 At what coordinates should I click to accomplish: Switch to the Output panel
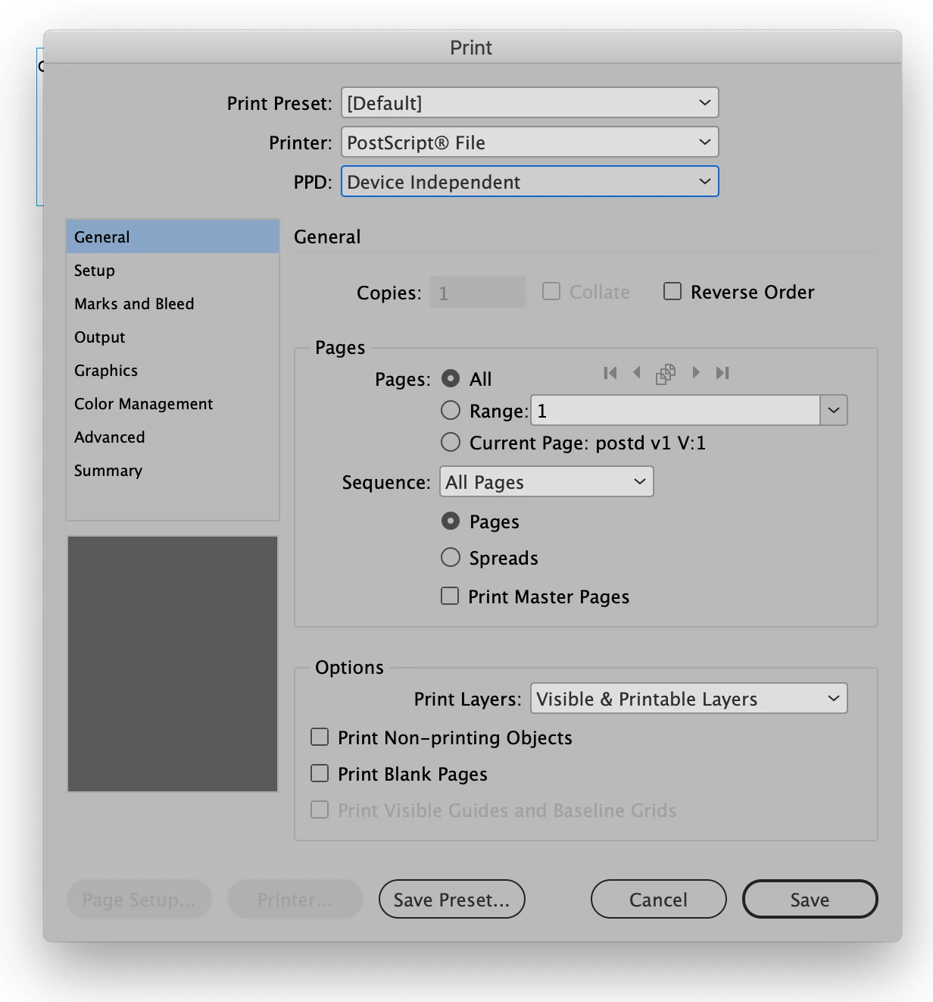click(x=173, y=337)
